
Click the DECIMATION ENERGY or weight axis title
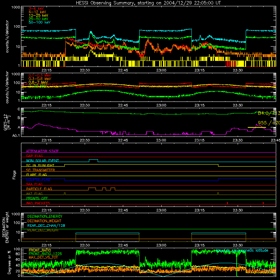(5, 227)
